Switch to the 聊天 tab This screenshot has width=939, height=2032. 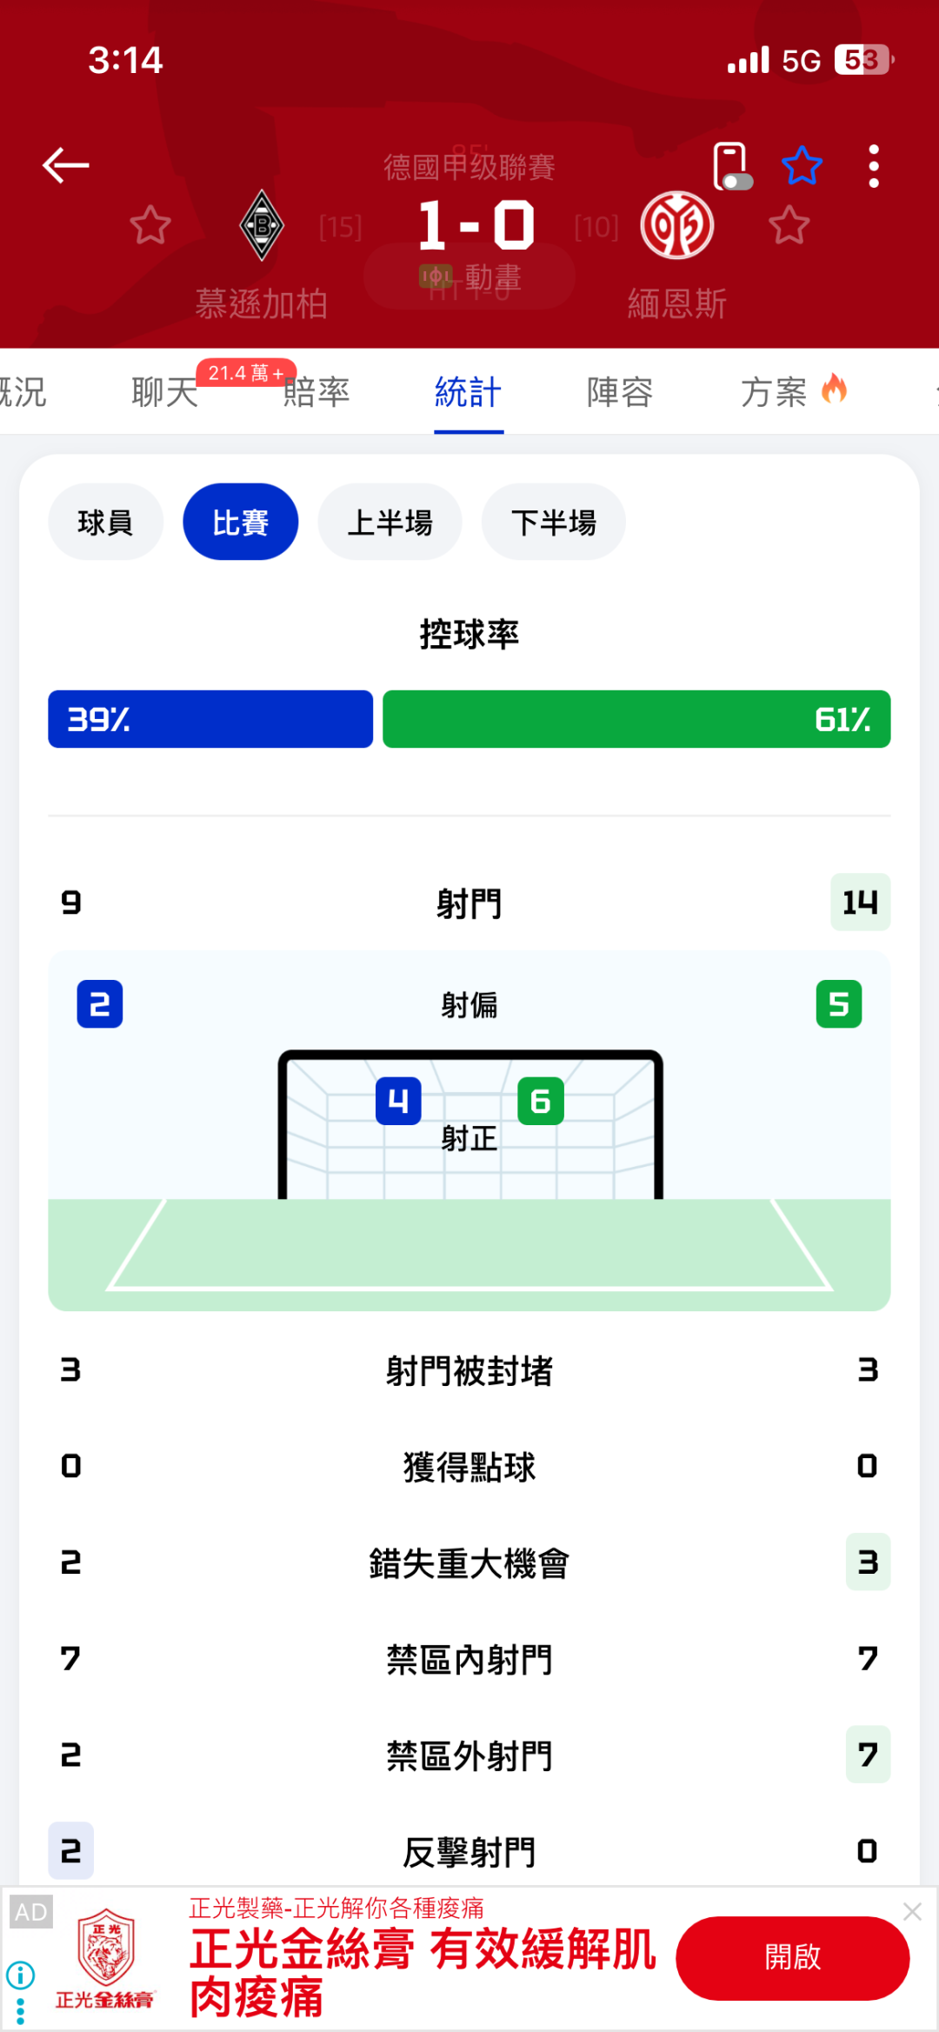click(165, 392)
